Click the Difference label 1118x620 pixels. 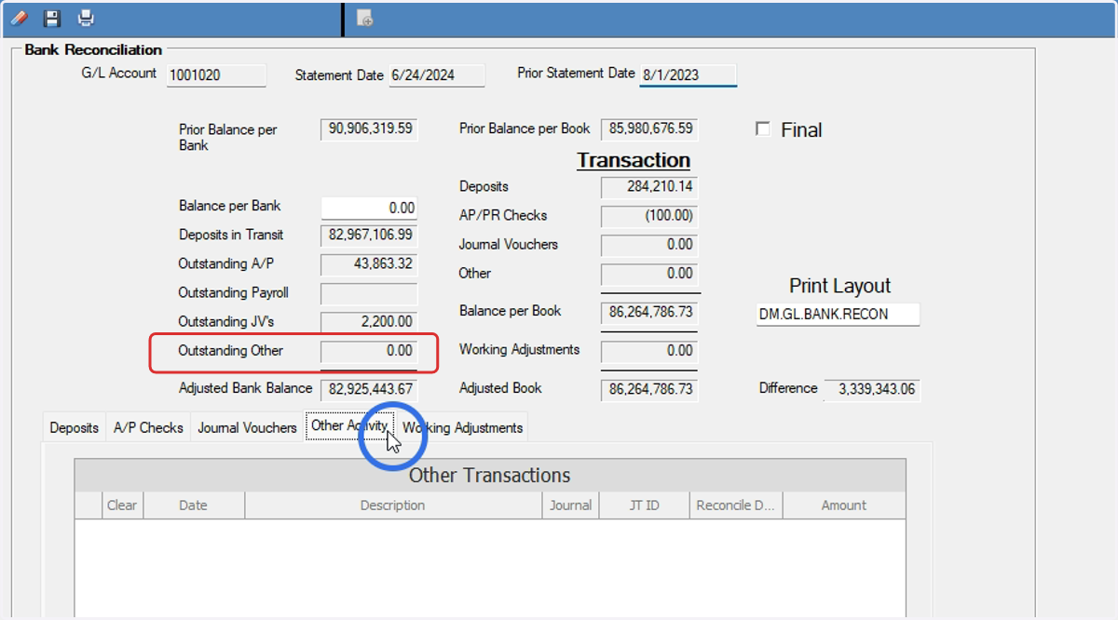[788, 388]
